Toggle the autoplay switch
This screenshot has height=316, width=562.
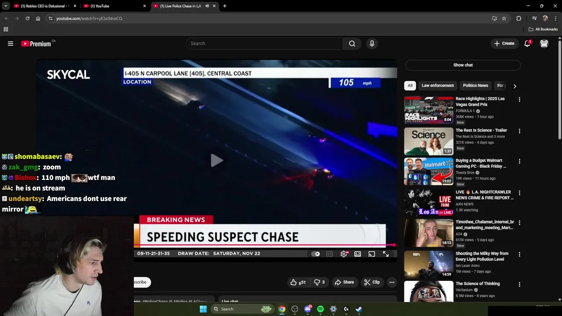(316, 254)
